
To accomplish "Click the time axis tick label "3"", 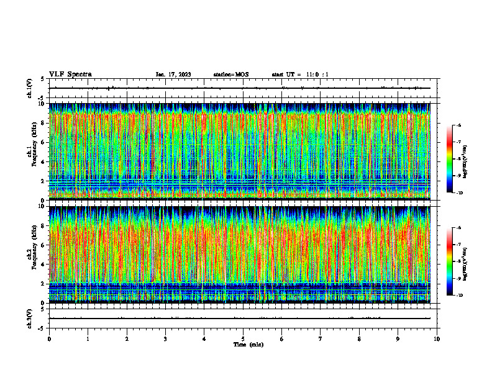I will (x=165, y=339).
